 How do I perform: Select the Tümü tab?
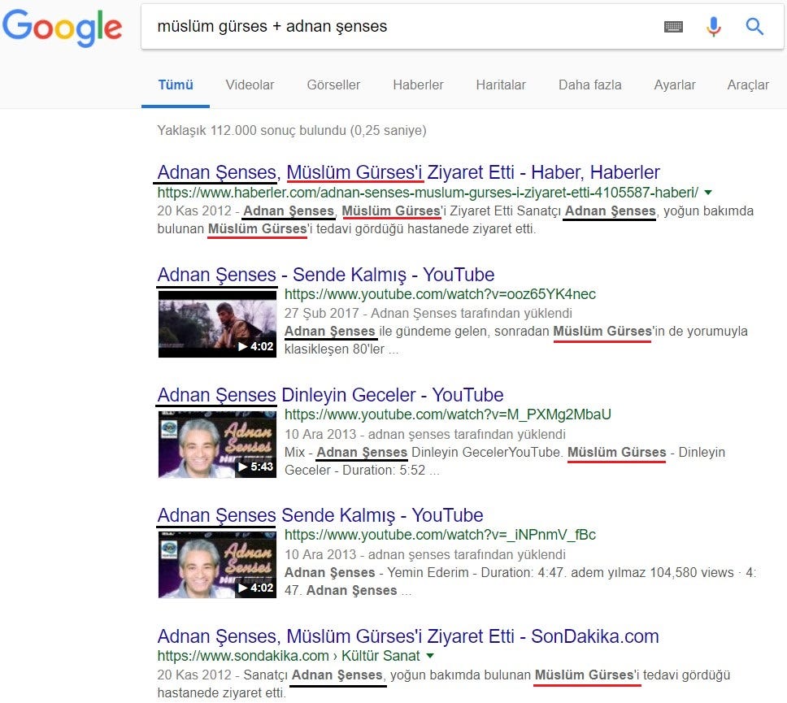point(176,85)
